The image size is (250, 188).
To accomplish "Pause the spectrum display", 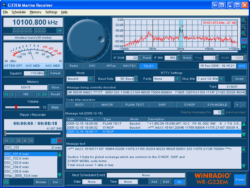I will (244, 46).
